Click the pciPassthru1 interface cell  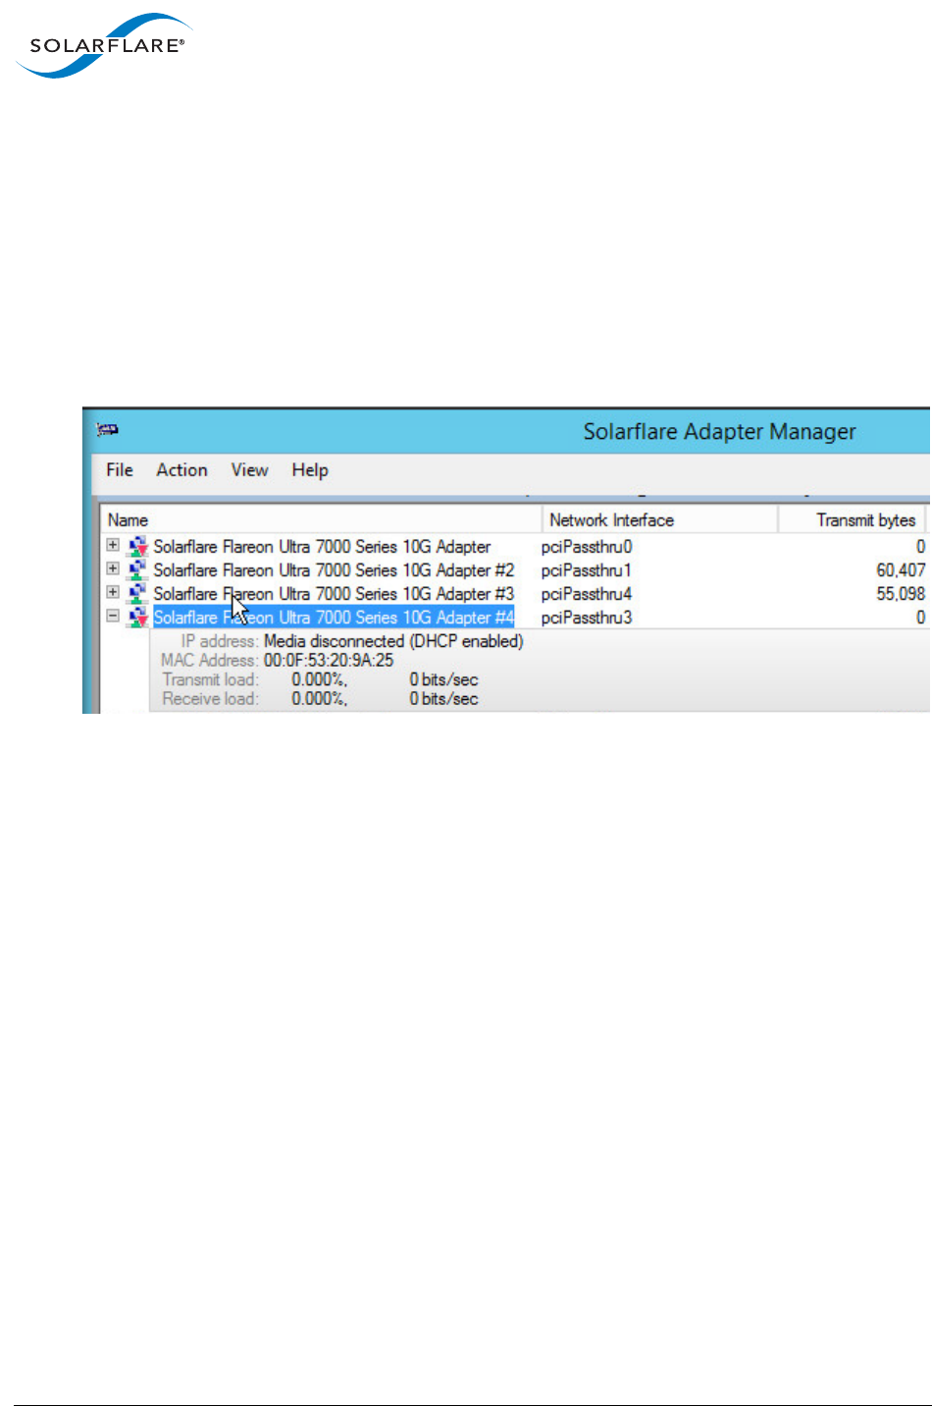[587, 570]
